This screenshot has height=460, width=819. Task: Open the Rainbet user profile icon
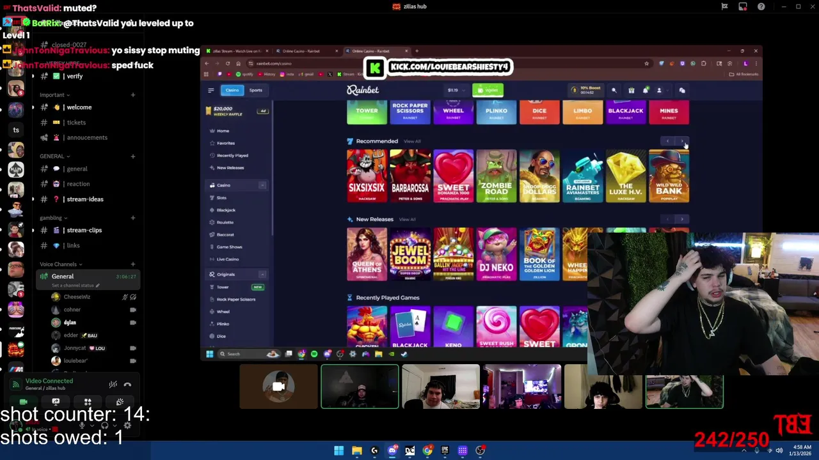click(x=659, y=90)
